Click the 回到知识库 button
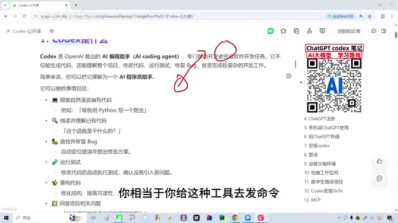The height and width of the screenshot is (223, 398). click(349, 31)
